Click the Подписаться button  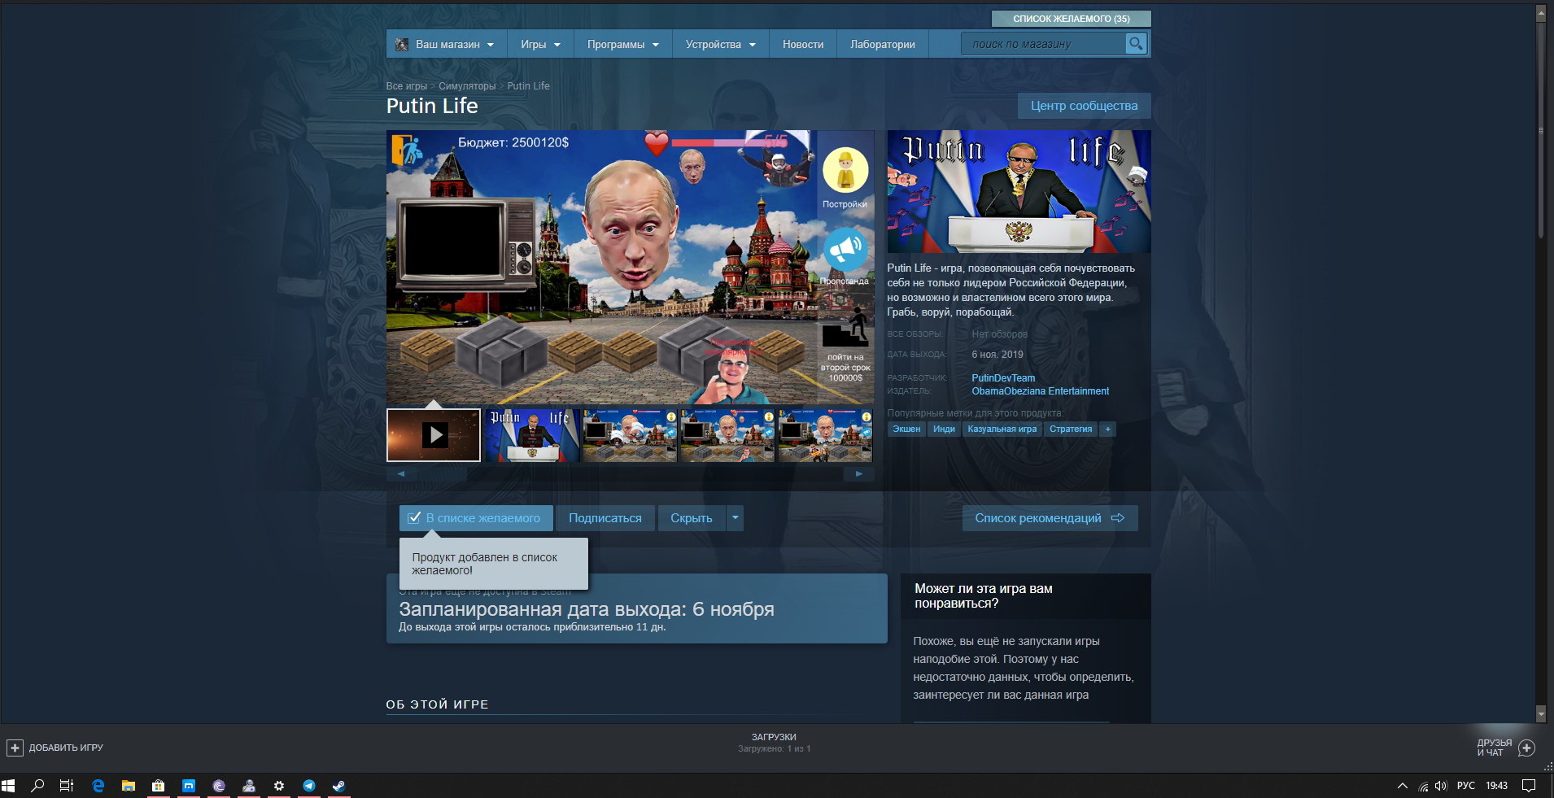point(605,518)
